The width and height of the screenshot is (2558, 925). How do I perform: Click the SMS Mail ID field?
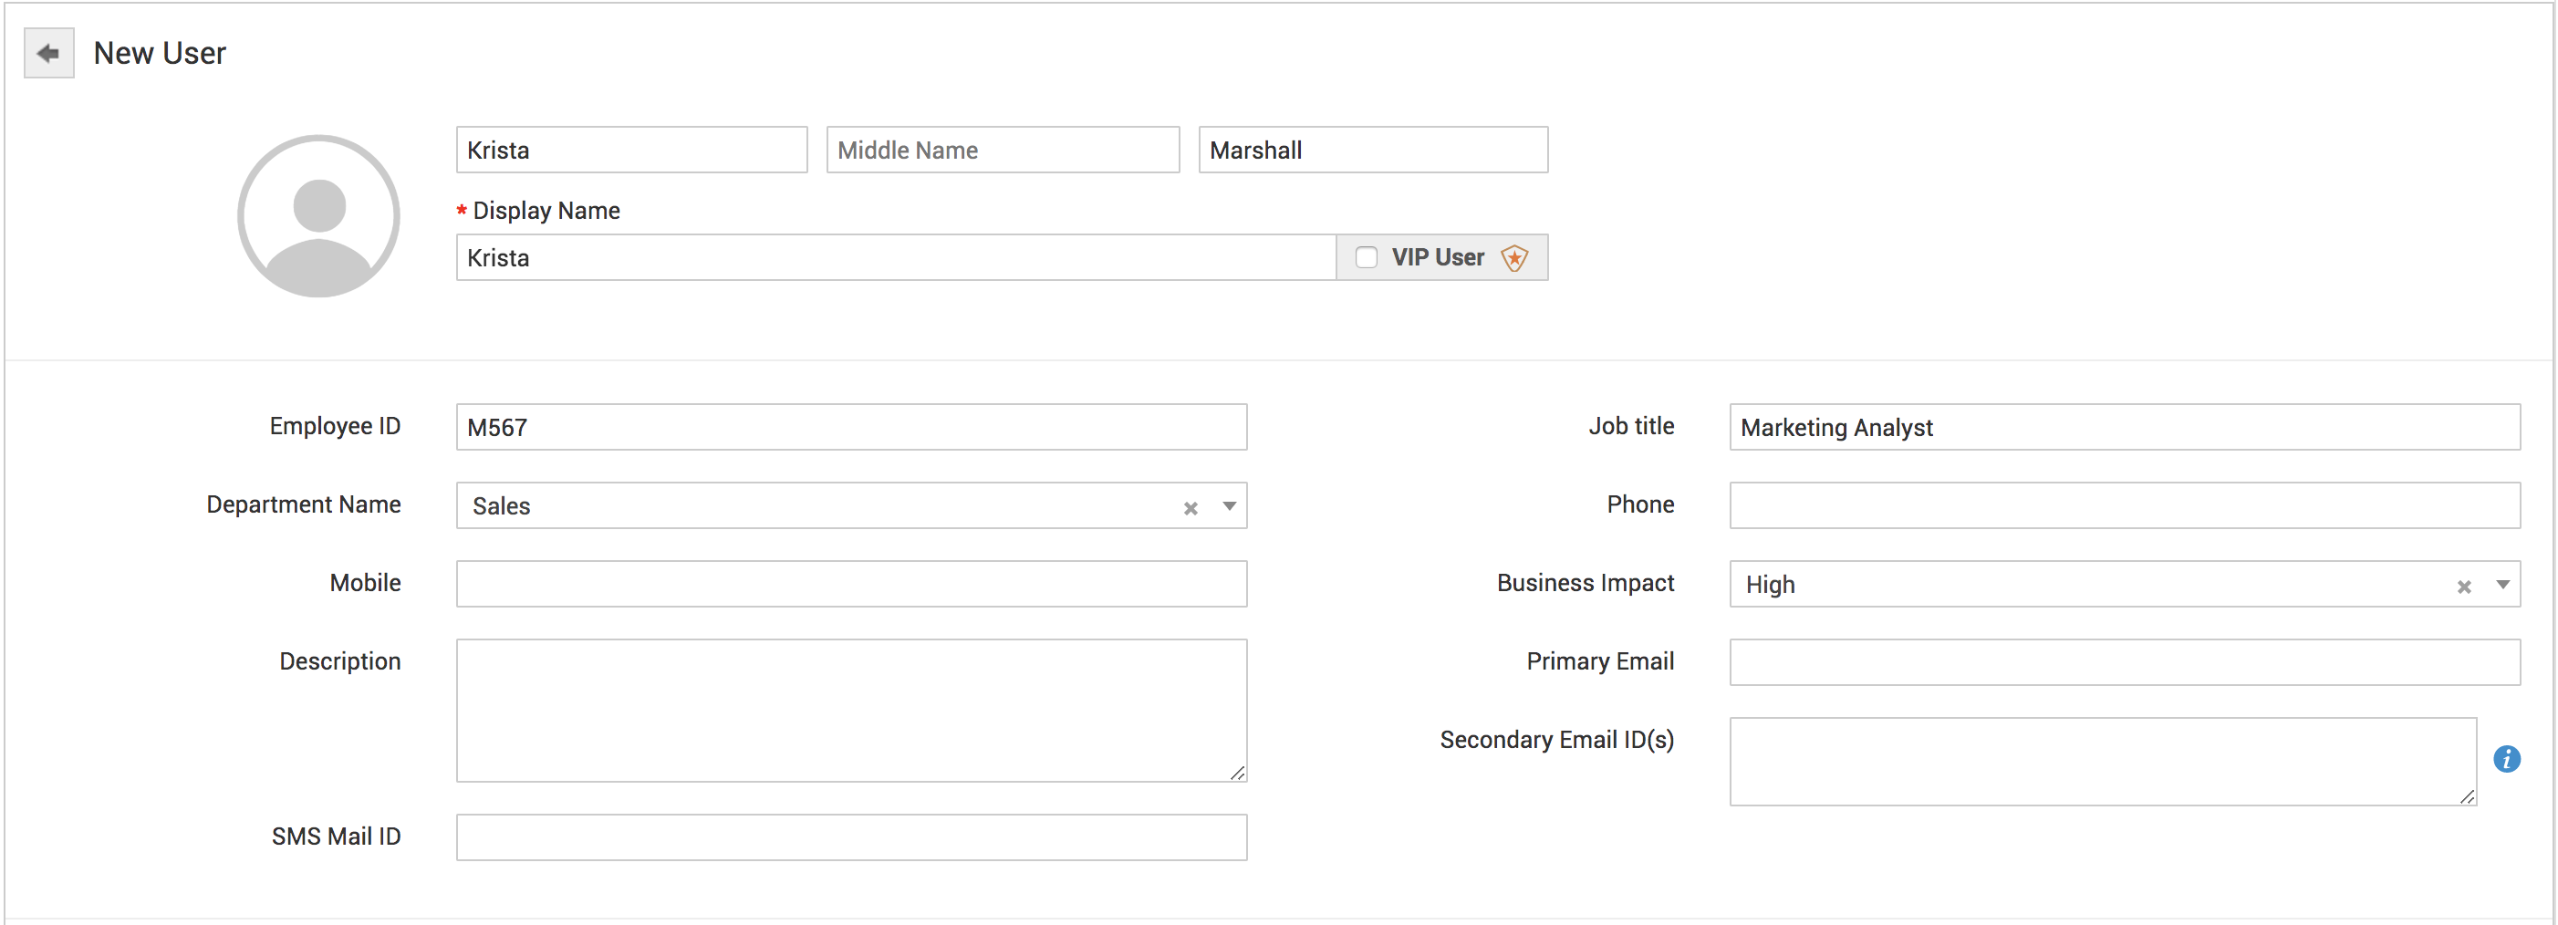(851, 837)
